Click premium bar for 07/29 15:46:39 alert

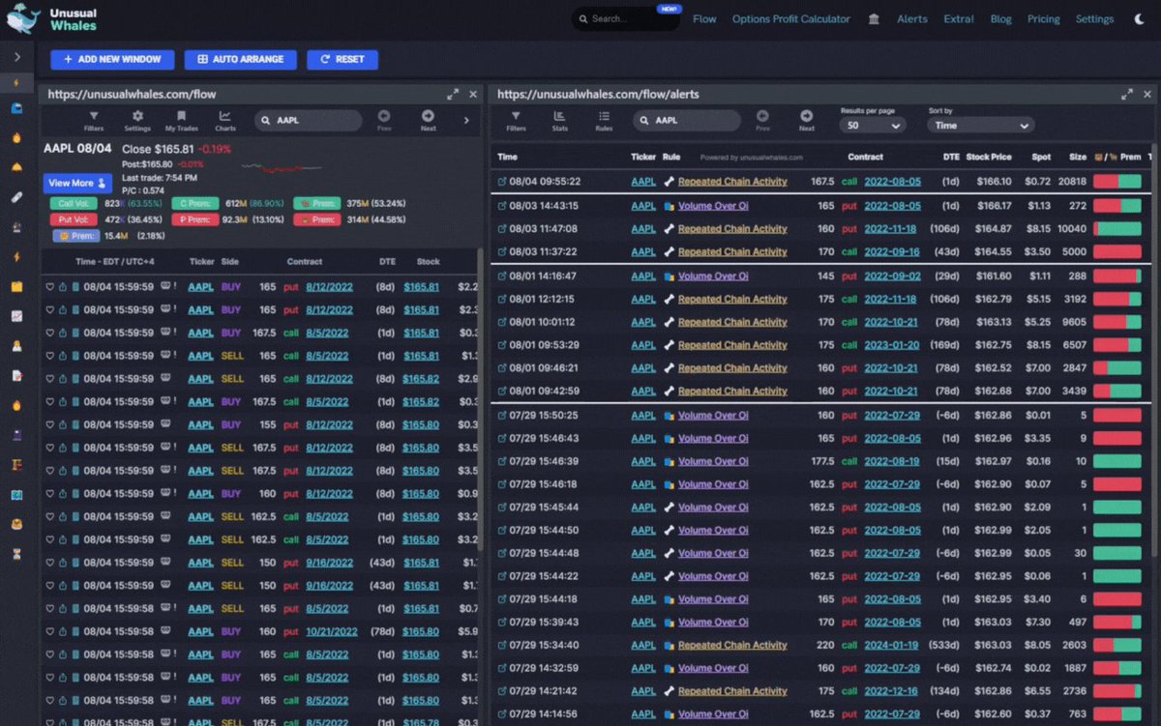(x=1117, y=461)
